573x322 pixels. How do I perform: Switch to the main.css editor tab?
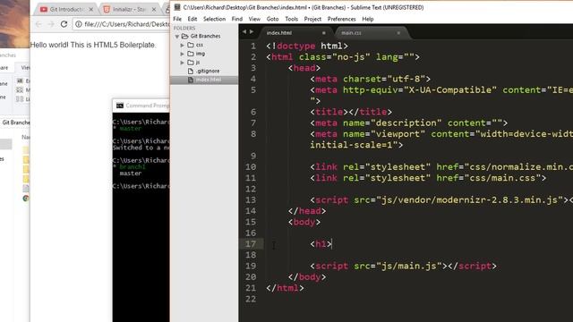coord(351,33)
